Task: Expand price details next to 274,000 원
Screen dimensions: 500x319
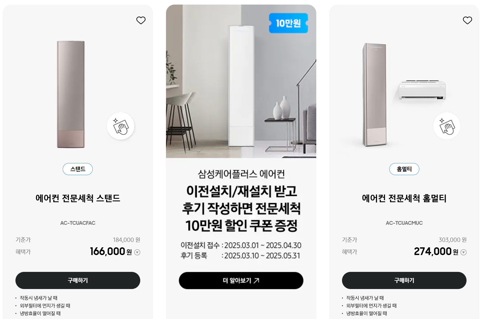Action: 464,252
